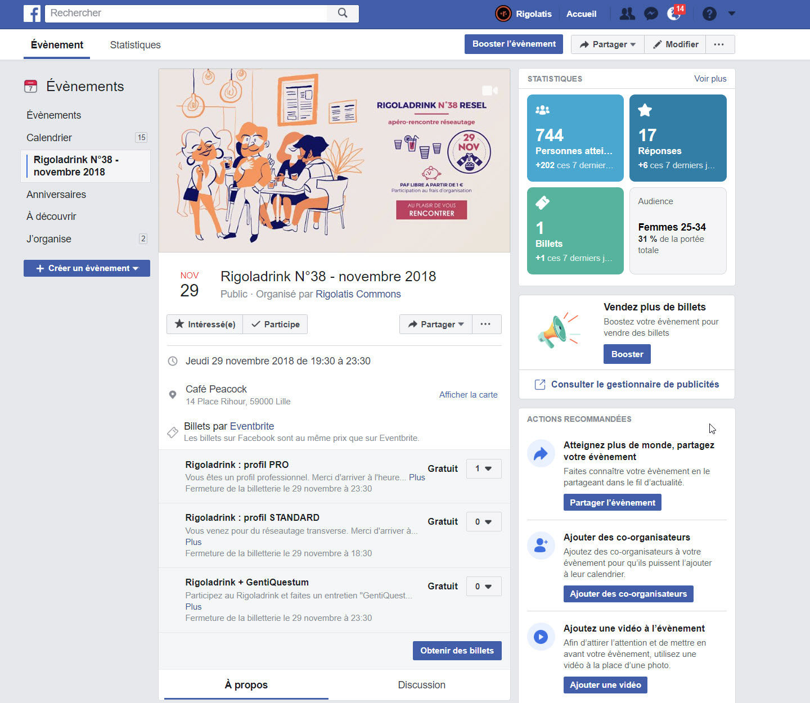The height and width of the screenshot is (703, 810).
Task: Expand Plus link on profil STANDARD description
Action: click(x=193, y=542)
